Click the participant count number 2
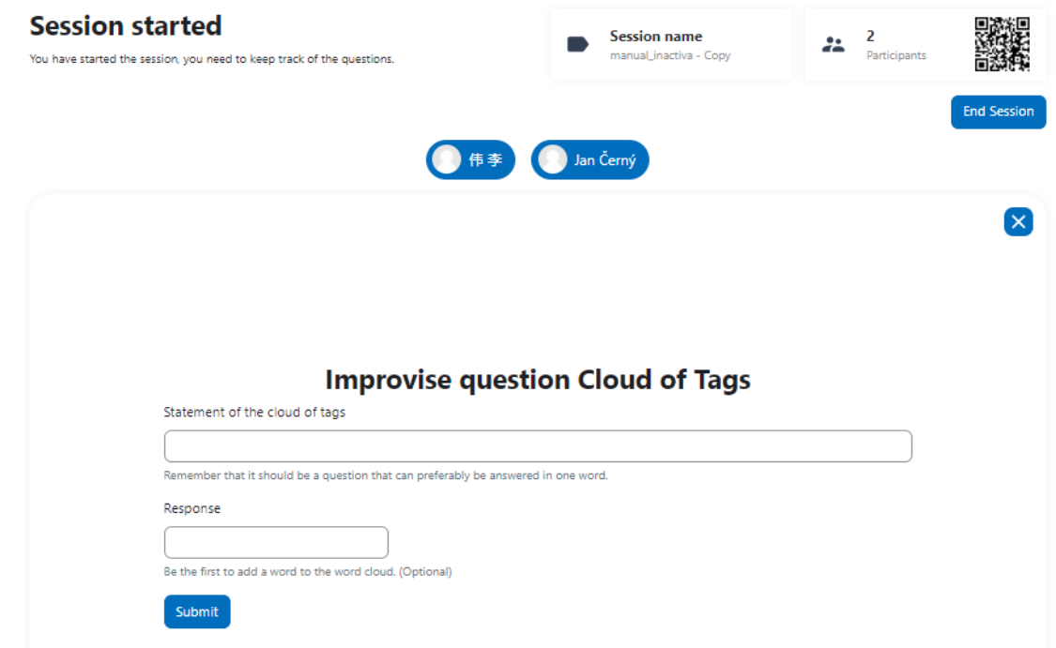Image resolution: width=1056 pixels, height=648 pixels. [870, 36]
